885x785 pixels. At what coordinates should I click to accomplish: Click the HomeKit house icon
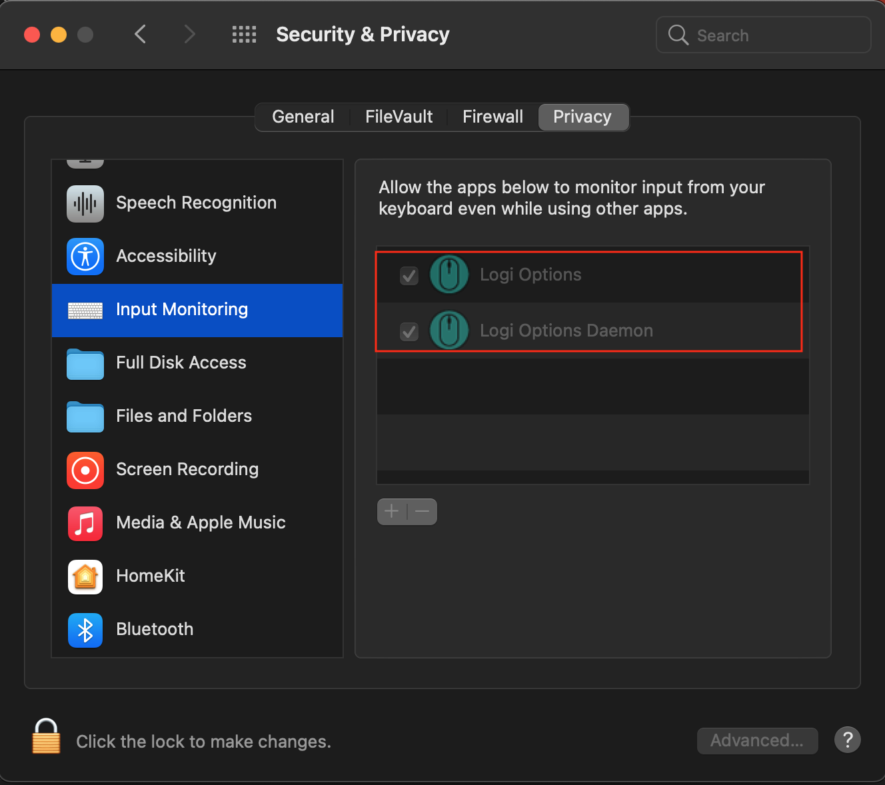(x=85, y=577)
